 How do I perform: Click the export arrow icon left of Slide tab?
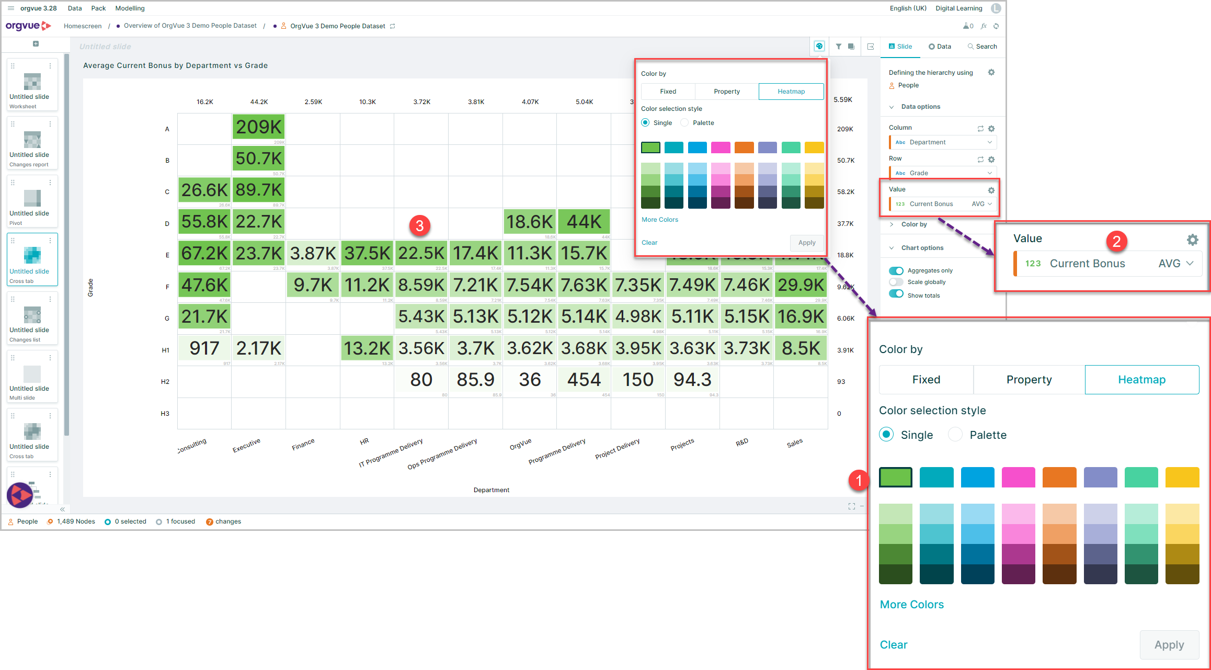pyautogui.click(x=871, y=47)
